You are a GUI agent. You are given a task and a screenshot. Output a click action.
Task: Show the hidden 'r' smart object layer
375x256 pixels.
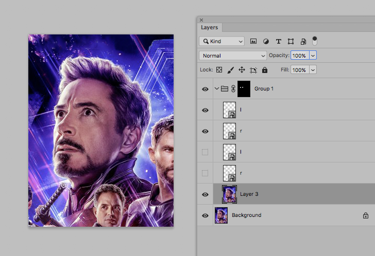(x=205, y=173)
